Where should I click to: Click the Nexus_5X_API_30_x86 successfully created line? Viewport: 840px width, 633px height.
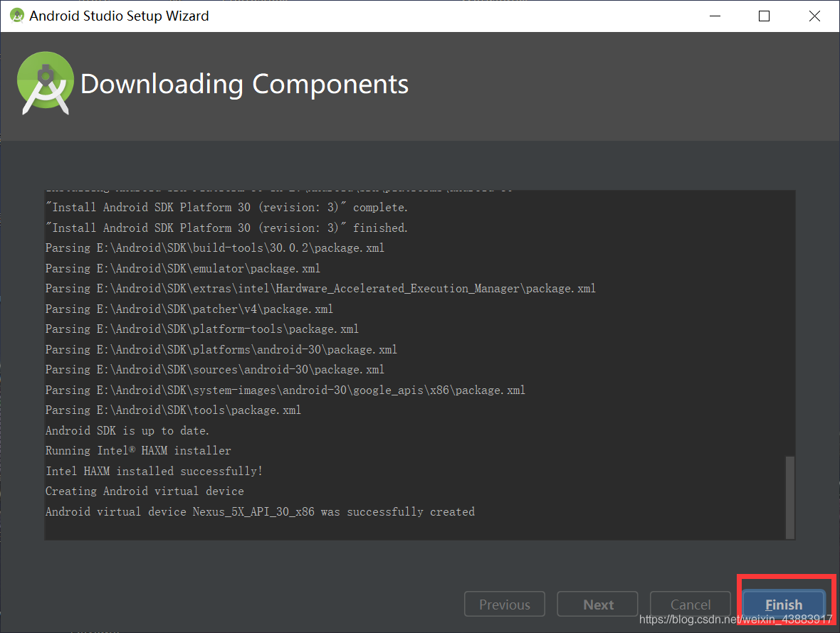pyautogui.click(x=260, y=511)
